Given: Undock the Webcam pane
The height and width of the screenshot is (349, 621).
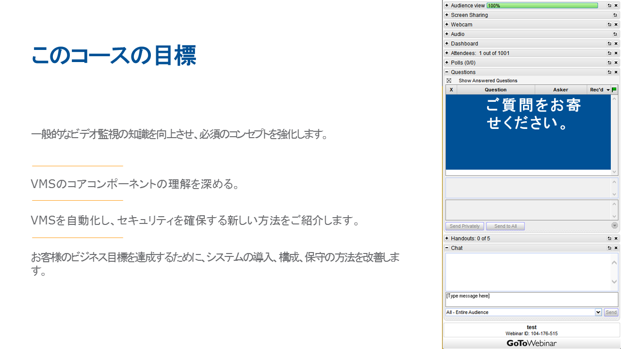Looking at the screenshot, I should (x=609, y=25).
